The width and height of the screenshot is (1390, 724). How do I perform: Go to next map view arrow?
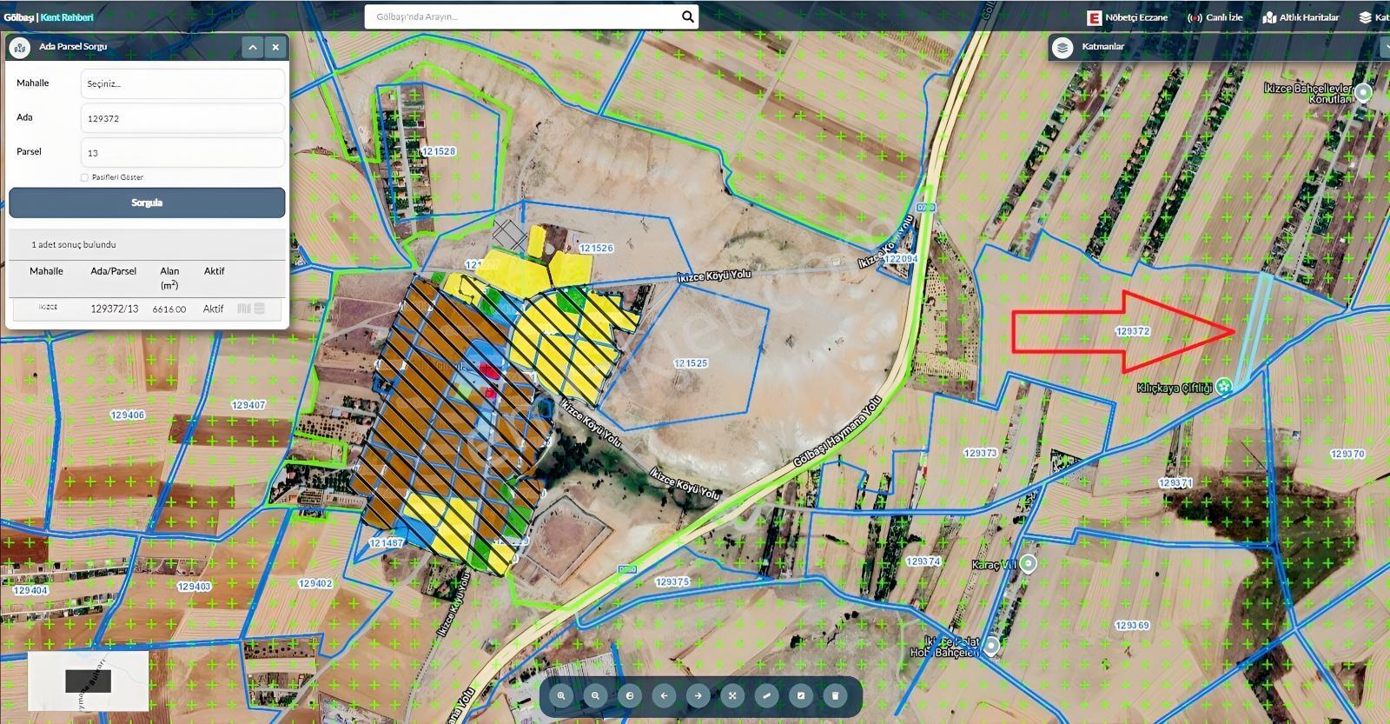point(698,695)
